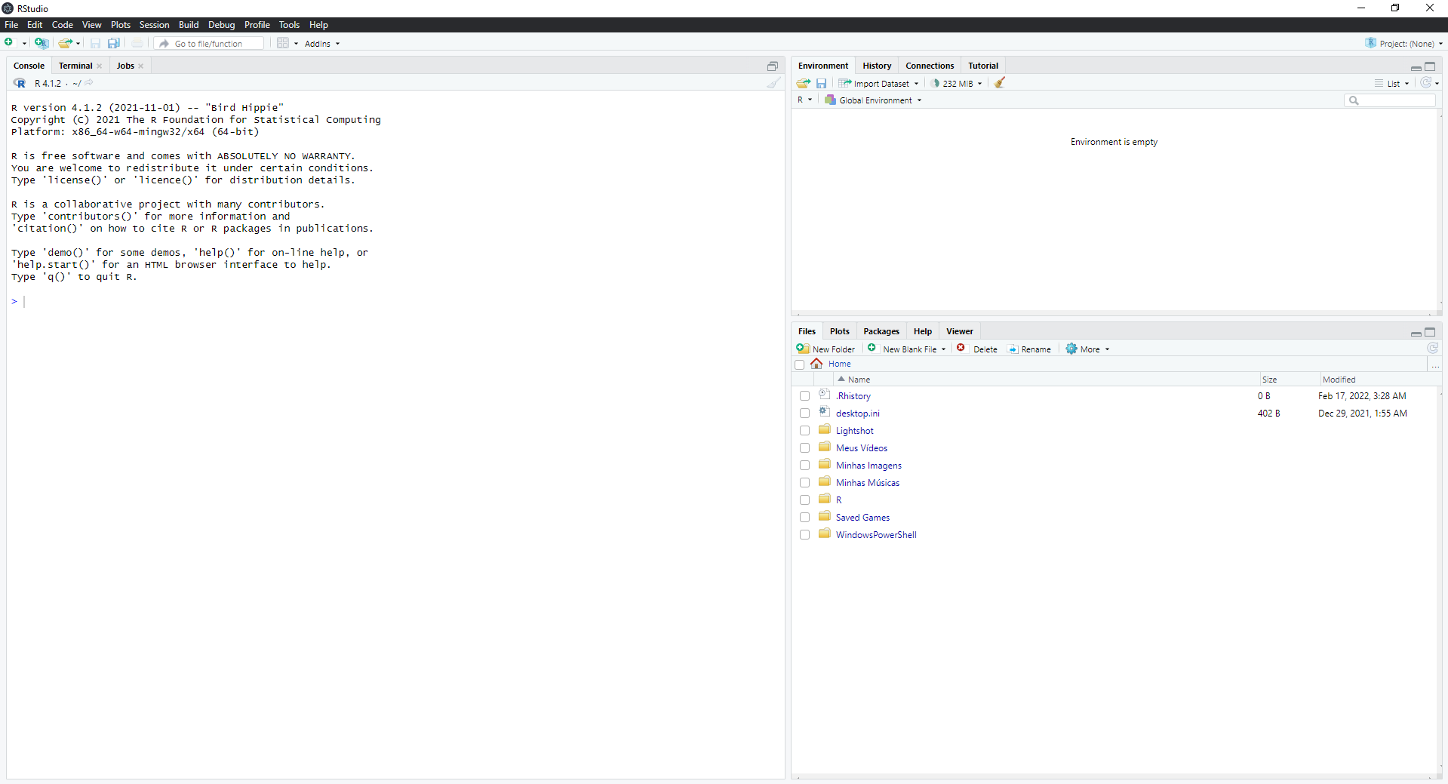Screen dimensions: 1448x784
Task: Click the print icon in the toolbar
Action: [x=137, y=43]
